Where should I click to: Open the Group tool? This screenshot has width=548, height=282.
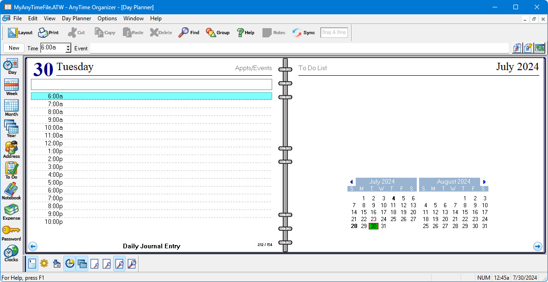tap(217, 32)
